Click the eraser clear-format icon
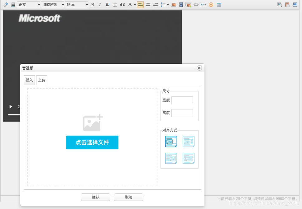Viewport: 302px width, 209px height. (6, 5)
